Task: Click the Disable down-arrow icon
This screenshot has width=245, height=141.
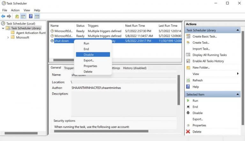Action: click(188, 113)
